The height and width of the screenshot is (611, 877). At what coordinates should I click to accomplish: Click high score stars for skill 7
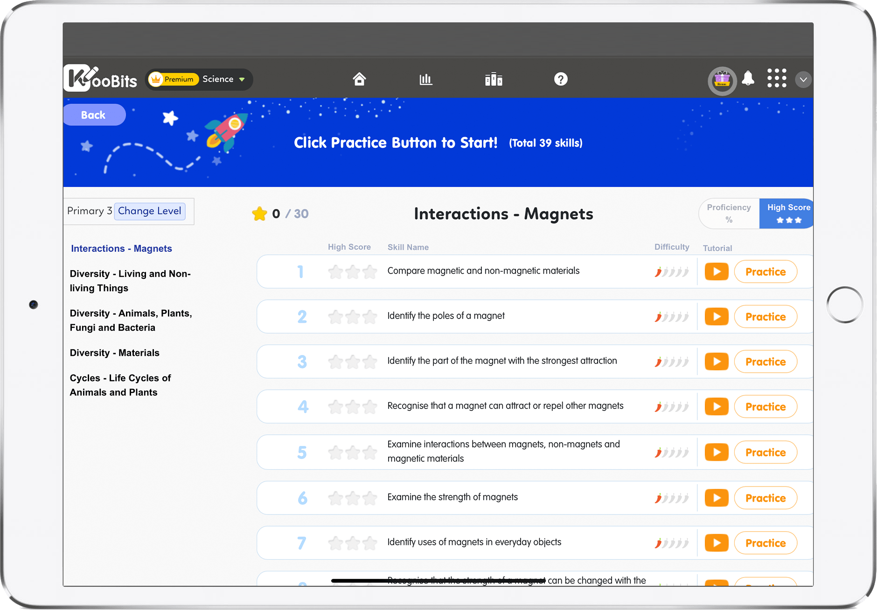pyautogui.click(x=353, y=543)
